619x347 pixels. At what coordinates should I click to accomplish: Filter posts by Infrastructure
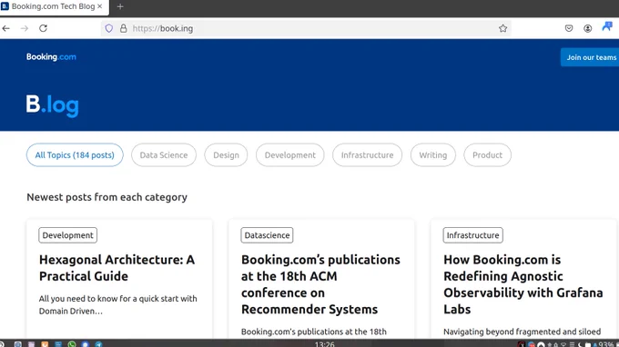click(x=367, y=155)
